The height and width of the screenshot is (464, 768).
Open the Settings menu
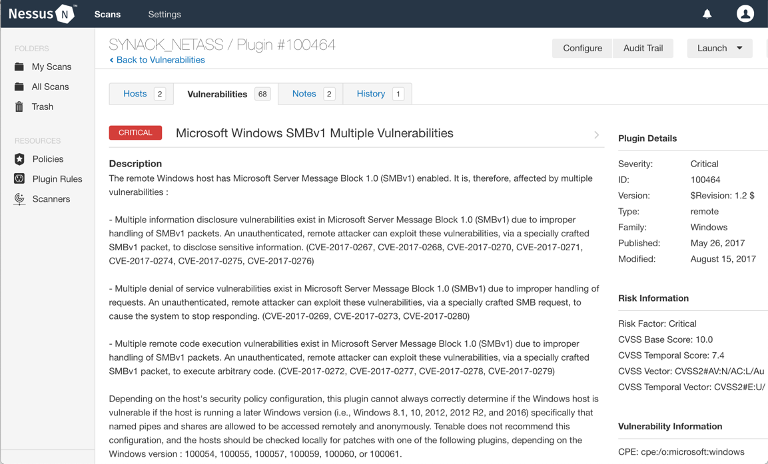[x=165, y=14]
